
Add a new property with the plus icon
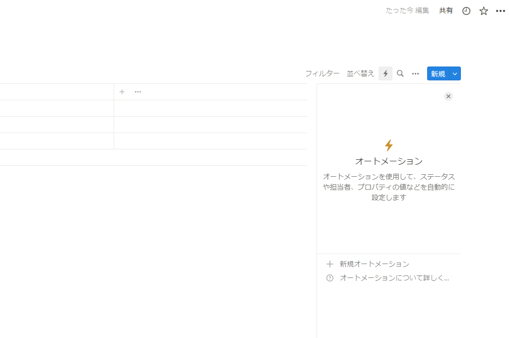[122, 92]
